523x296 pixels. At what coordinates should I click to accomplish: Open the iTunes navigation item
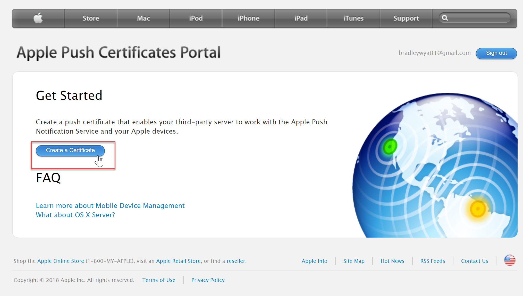coord(353,18)
